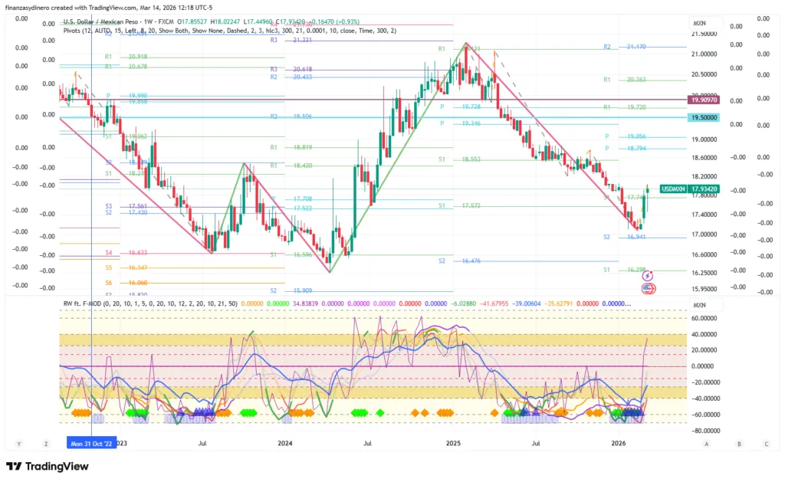Viewport: 785px width, 482px height.
Task: Click the small A label at bottom right
Action: click(x=706, y=443)
